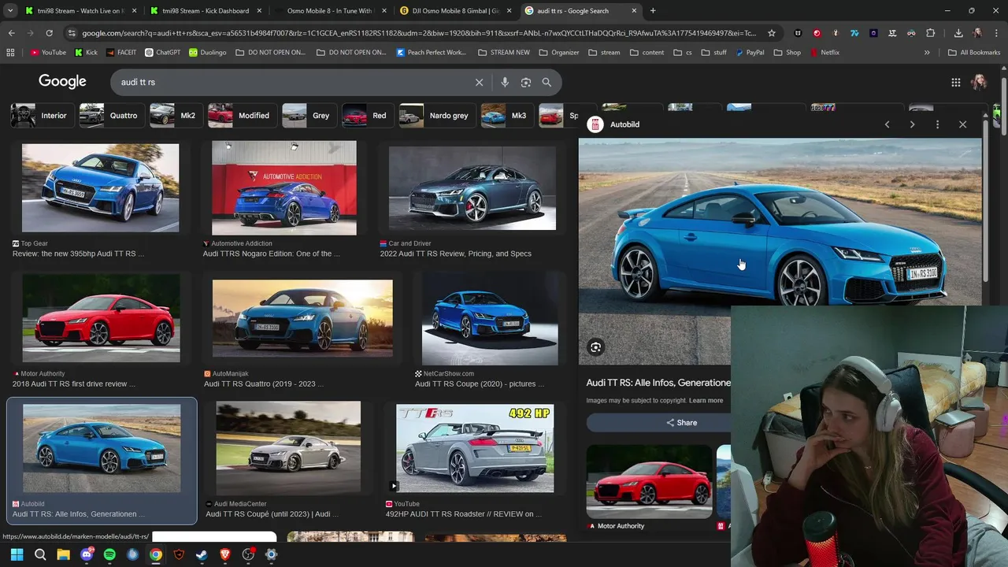Open the Google apps grid

(955, 82)
